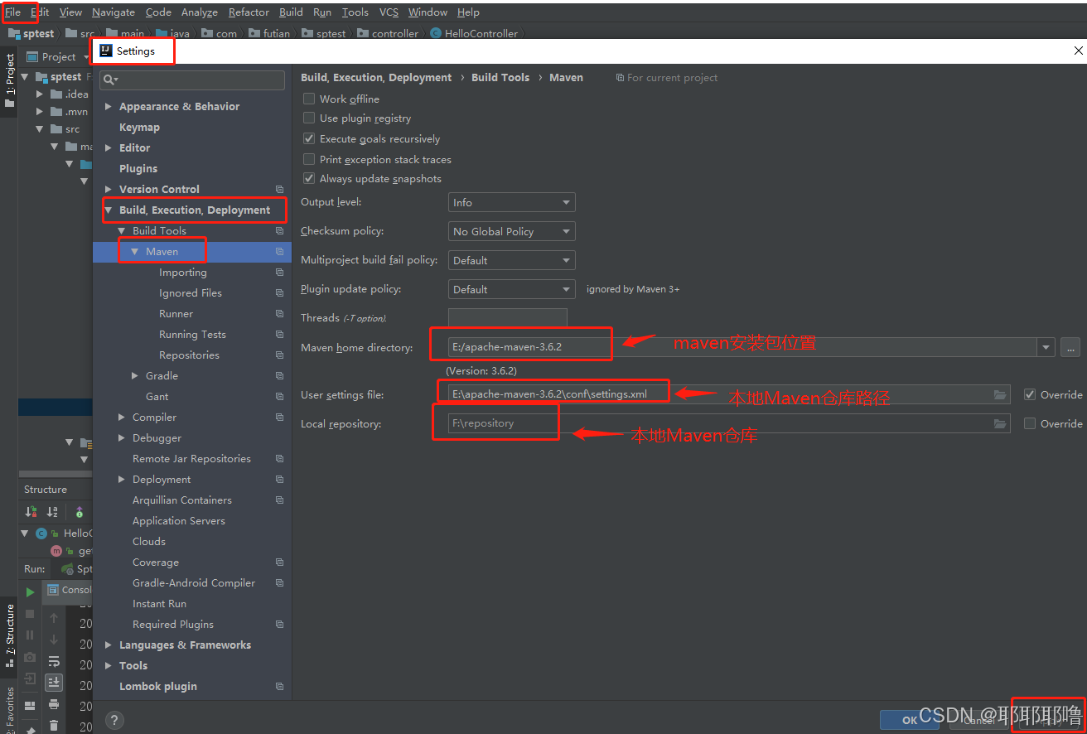Select the Plugins settings item
Screen dimensions: 1087x734
pos(138,169)
